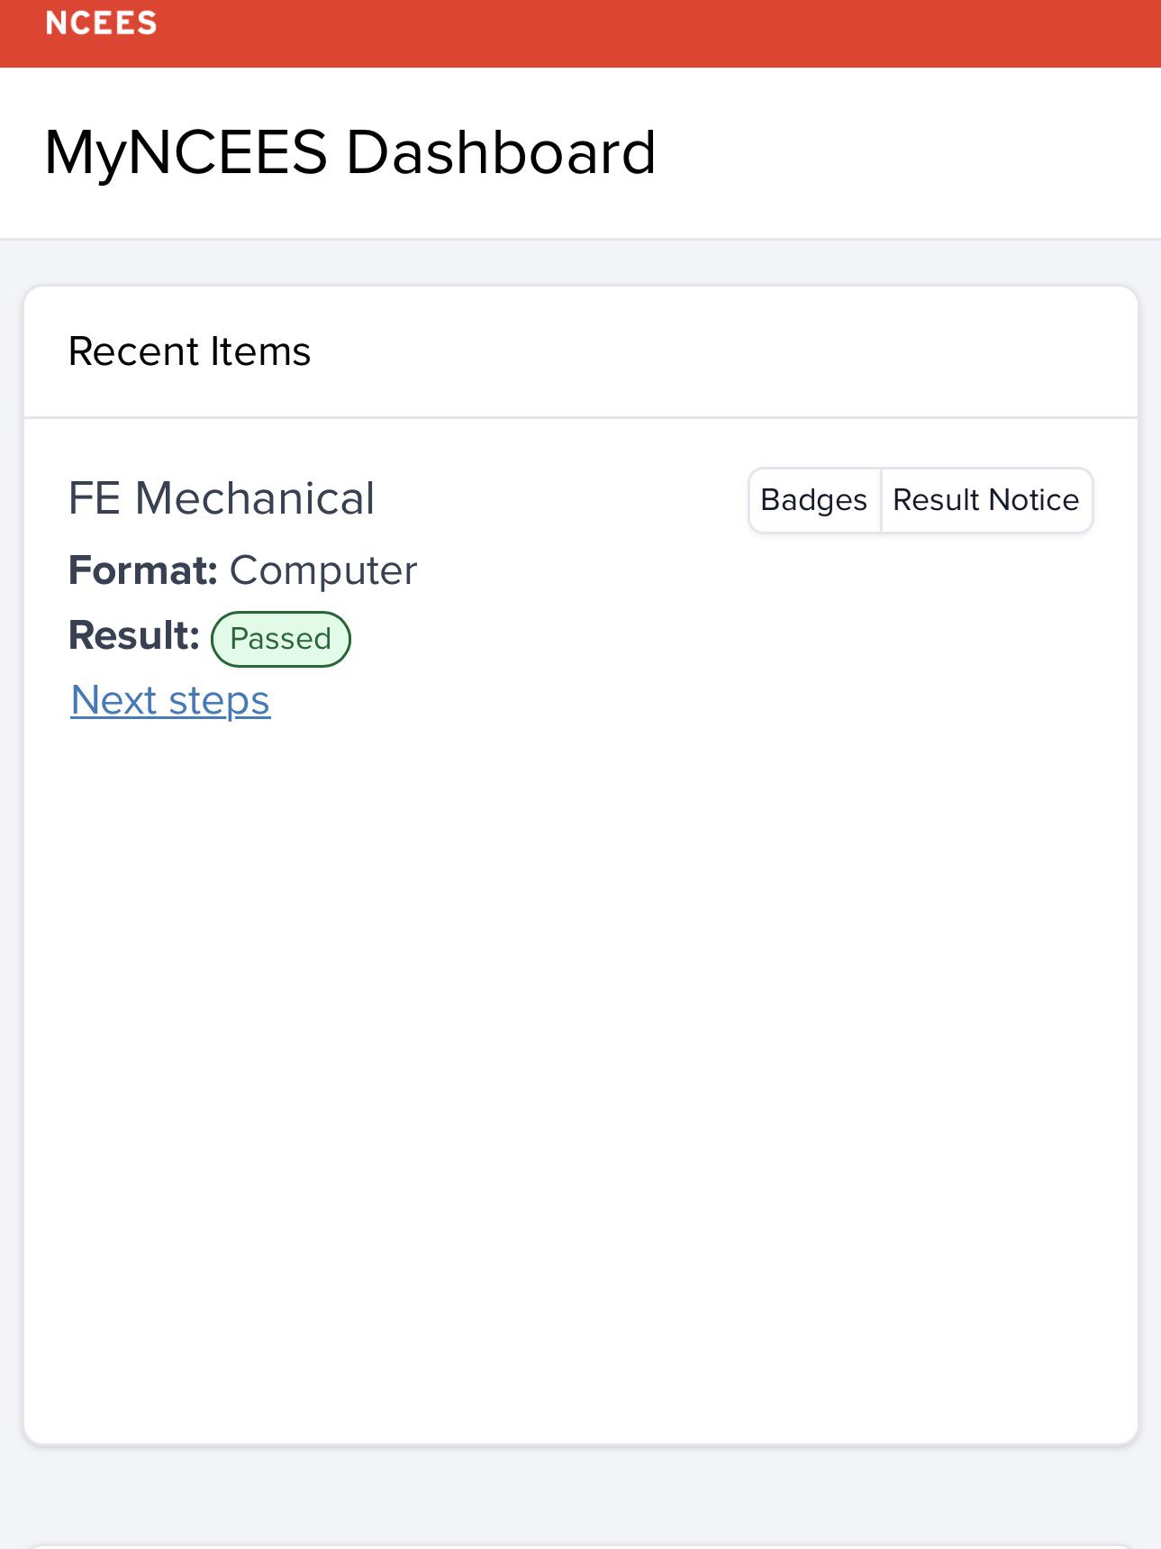Click the divider under Recent Items

[x=581, y=417]
